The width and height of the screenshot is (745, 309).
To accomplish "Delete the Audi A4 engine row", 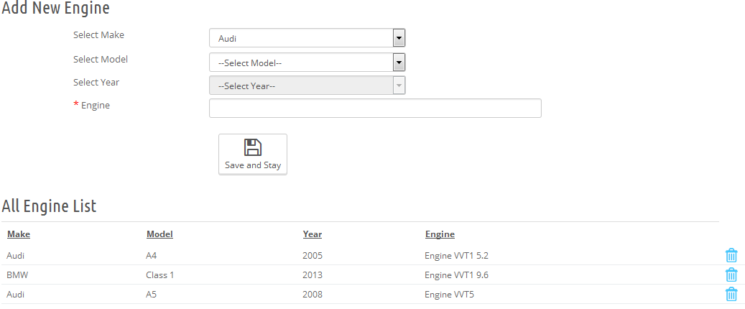I will point(731,255).
